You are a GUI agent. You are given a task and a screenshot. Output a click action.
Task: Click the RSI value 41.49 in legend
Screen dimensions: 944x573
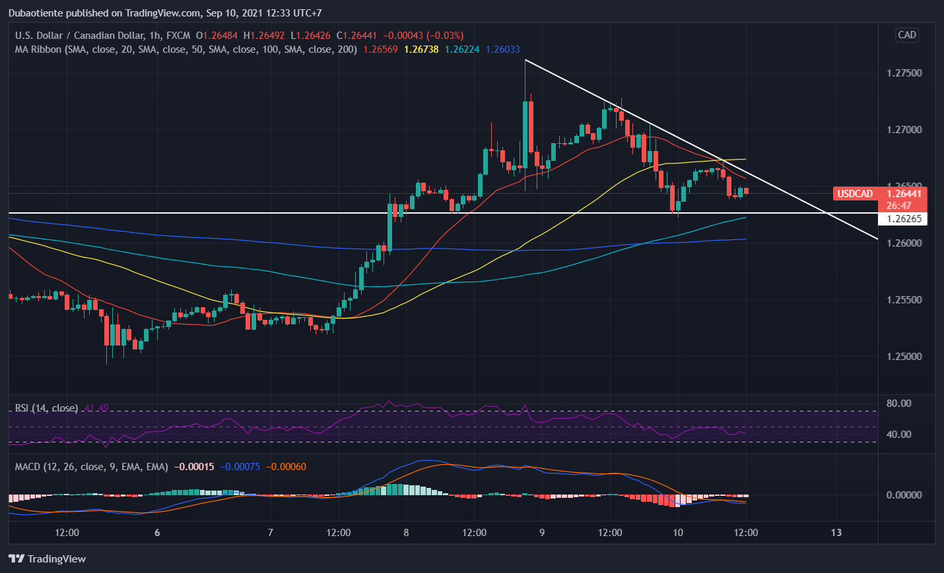click(96, 408)
